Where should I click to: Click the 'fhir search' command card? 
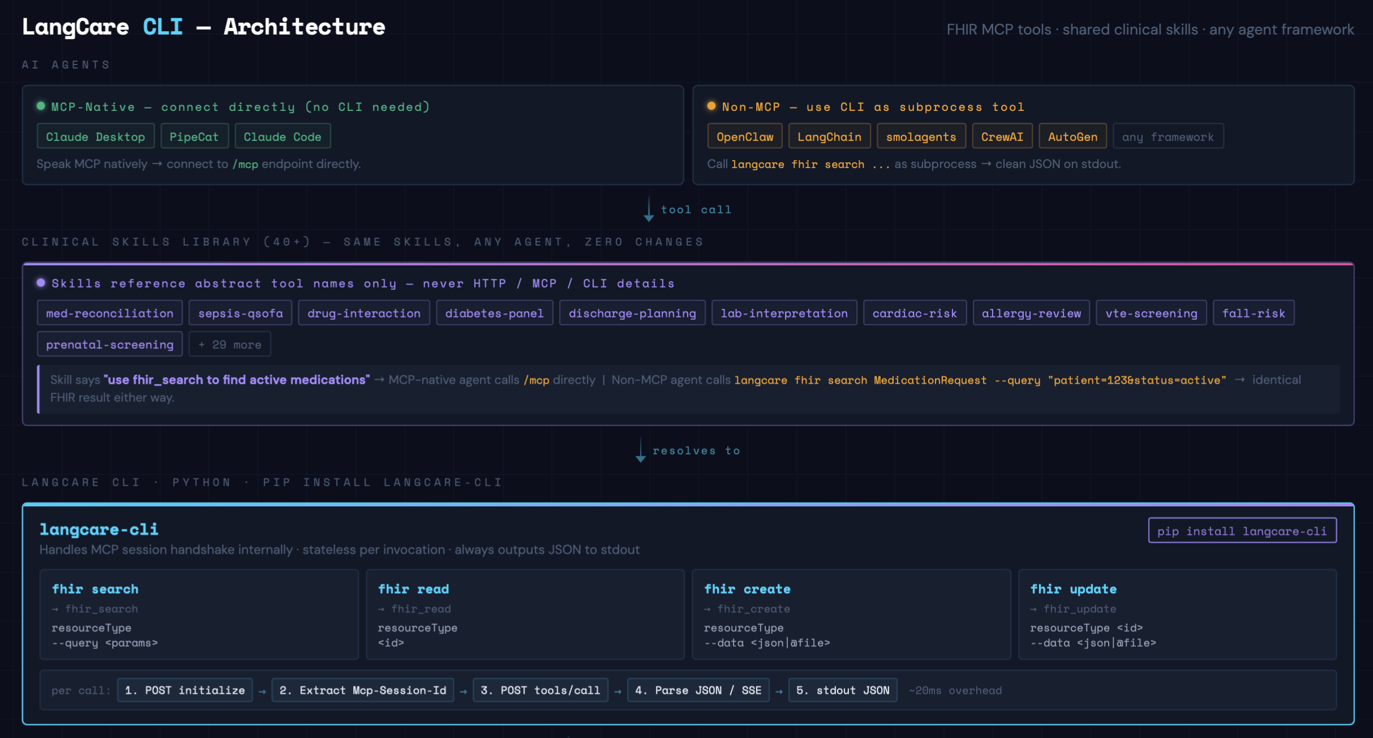[x=199, y=615]
